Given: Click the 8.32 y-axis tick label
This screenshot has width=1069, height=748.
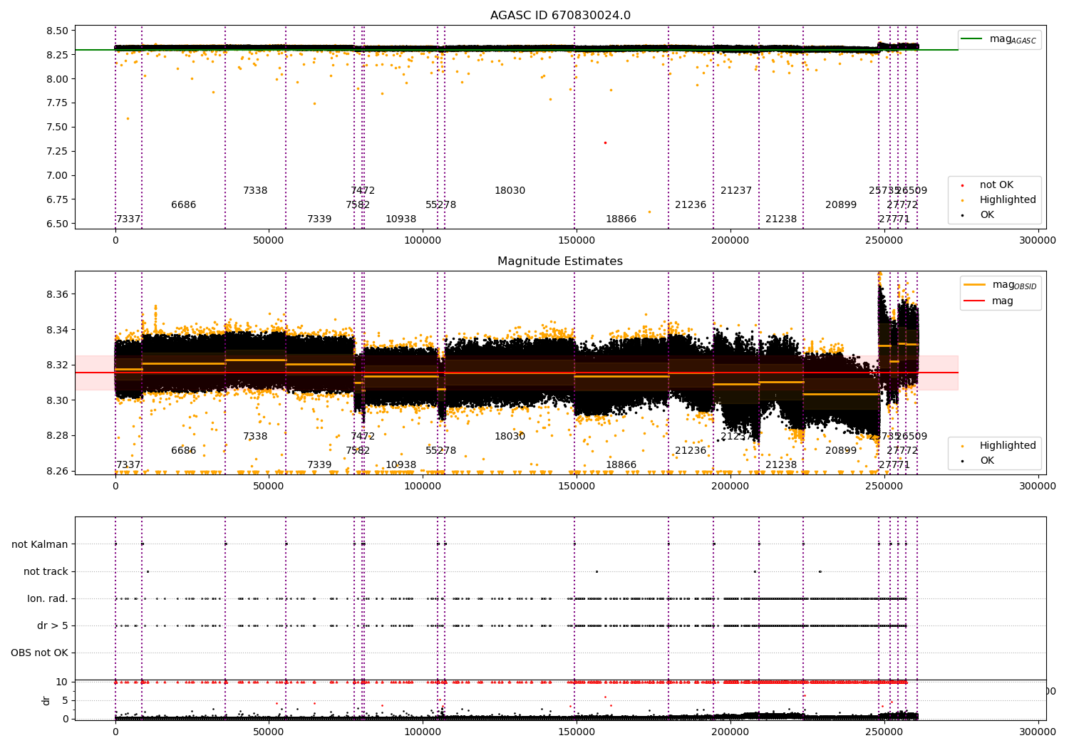Looking at the screenshot, I should coord(58,365).
